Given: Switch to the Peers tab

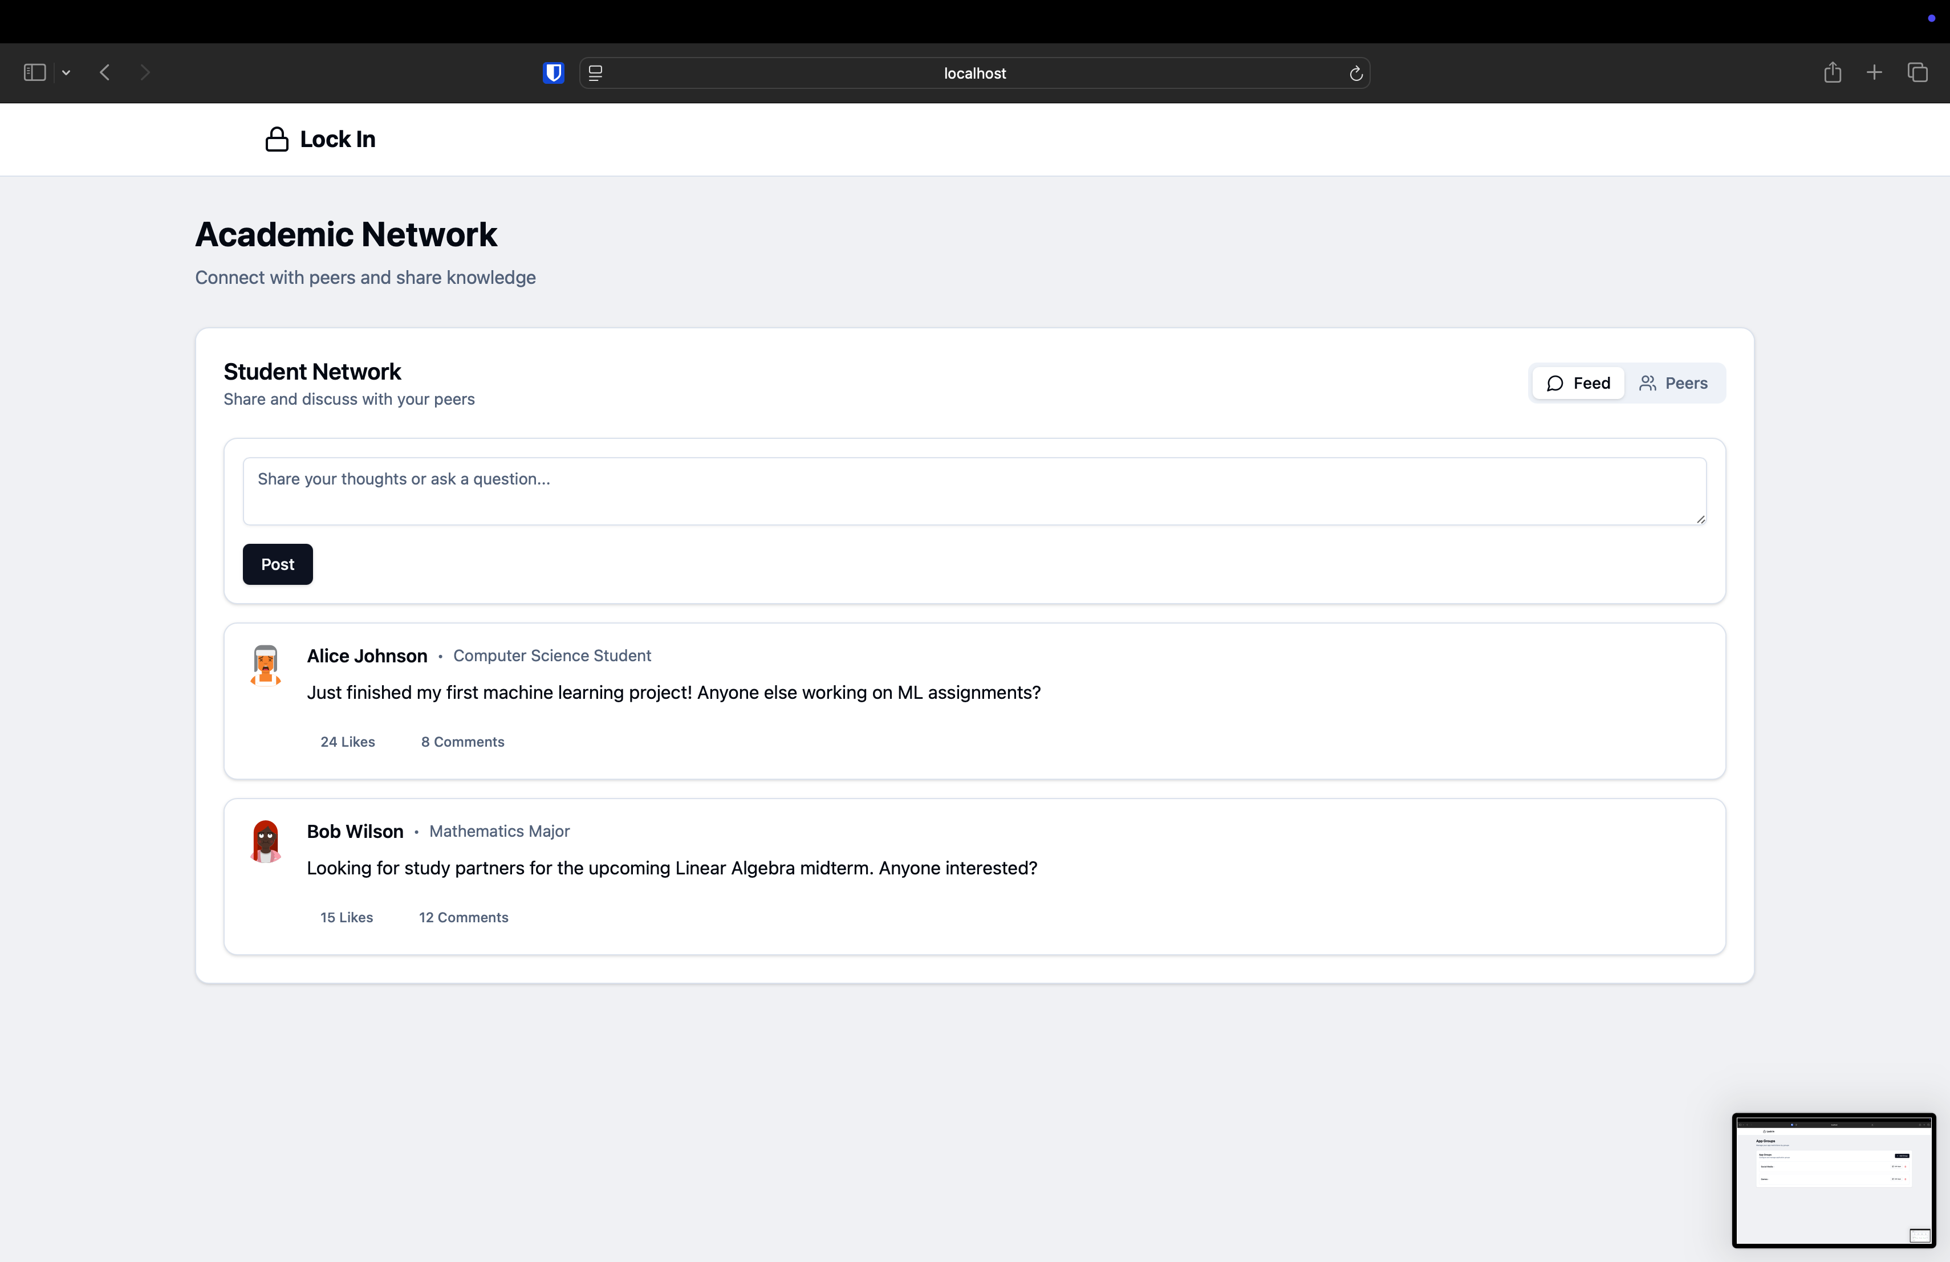Looking at the screenshot, I should pos(1673,383).
